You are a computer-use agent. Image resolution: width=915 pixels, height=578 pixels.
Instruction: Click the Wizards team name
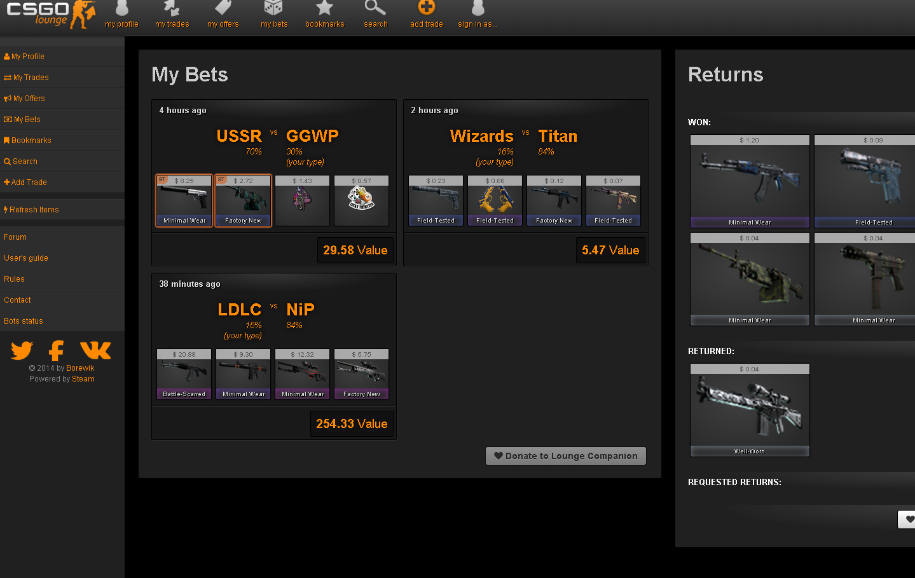(482, 136)
